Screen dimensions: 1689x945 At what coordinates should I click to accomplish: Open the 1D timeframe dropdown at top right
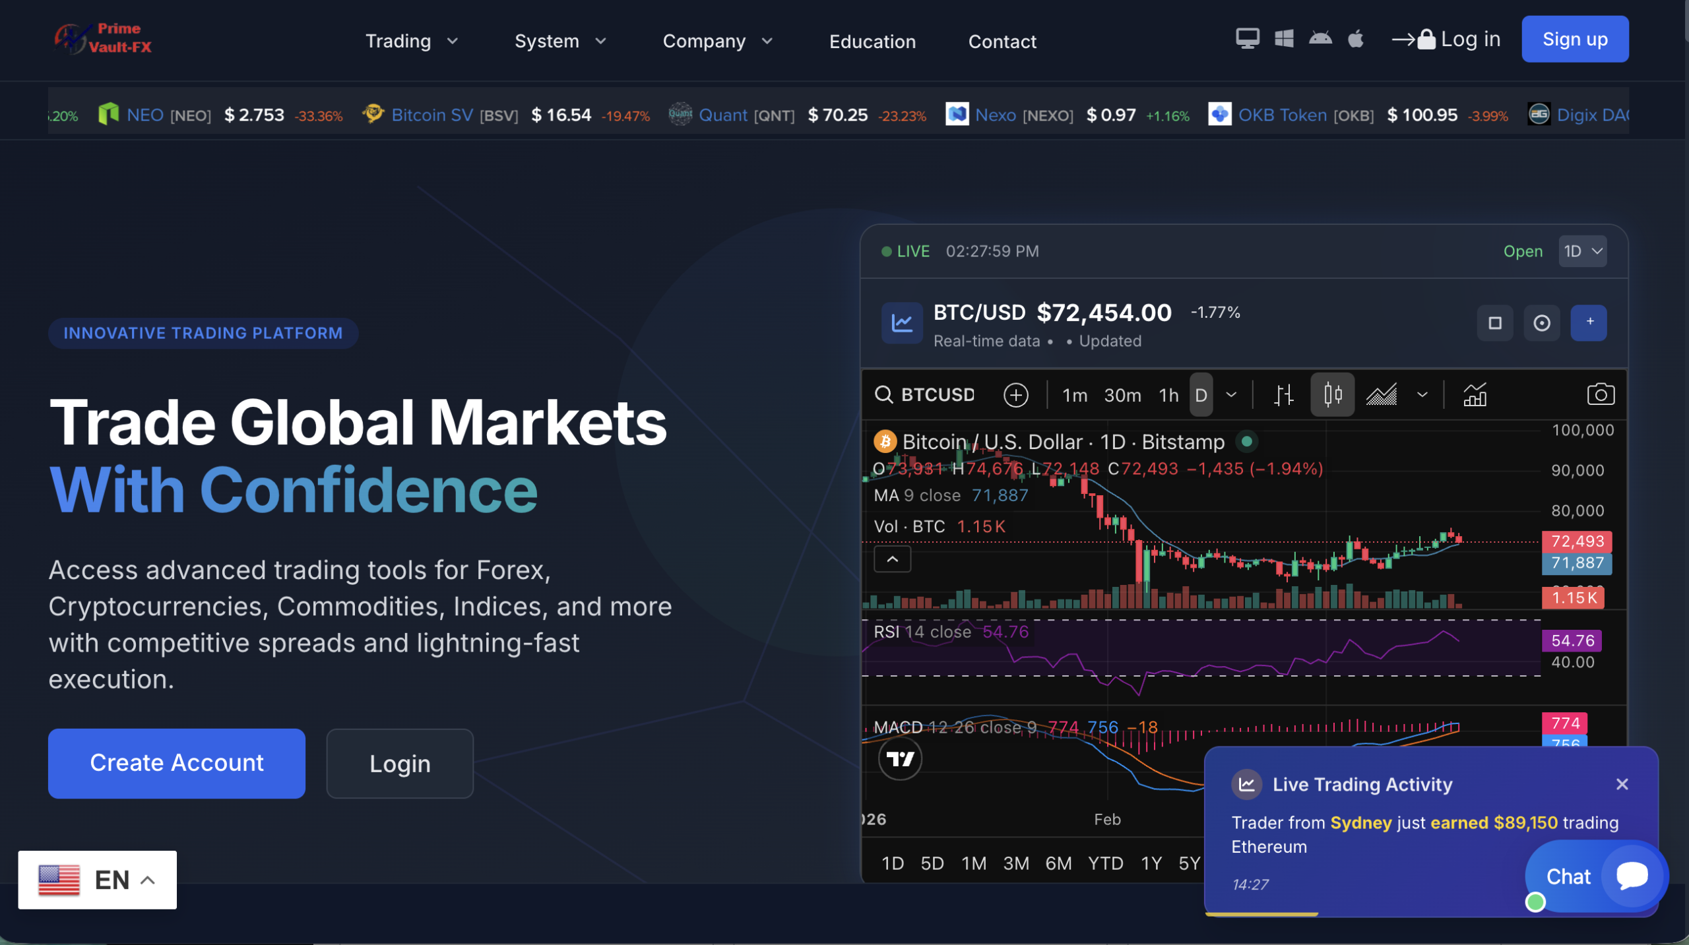point(1582,251)
